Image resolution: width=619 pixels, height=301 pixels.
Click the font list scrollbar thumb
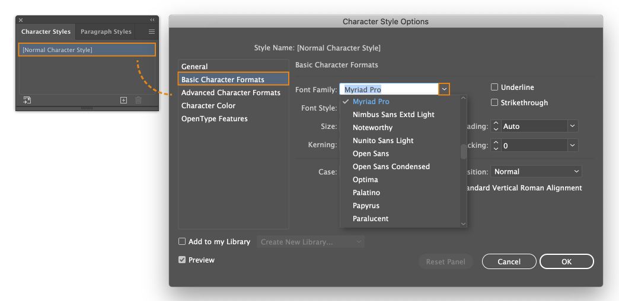pyautogui.click(x=464, y=152)
